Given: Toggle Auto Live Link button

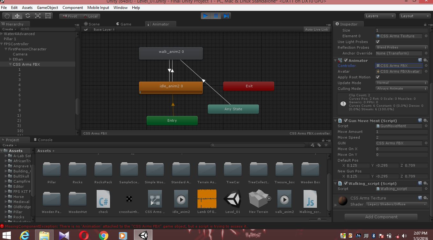Looking at the screenshot, I should pos(316,29).
